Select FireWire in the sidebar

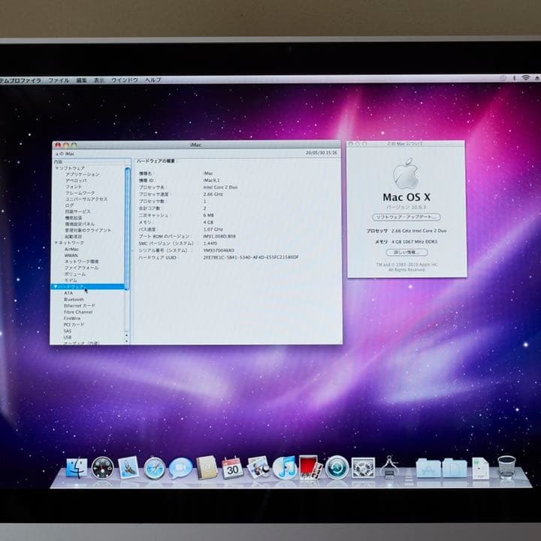point(72,318)
